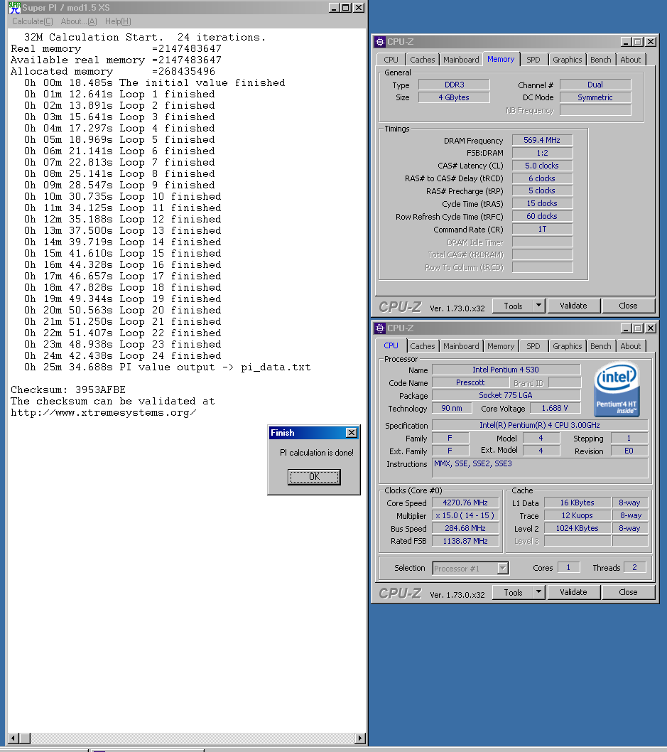Screen dimensions: 667x752
Task: Close the Finish dialog with its X
Action: (x=351, y=433)
